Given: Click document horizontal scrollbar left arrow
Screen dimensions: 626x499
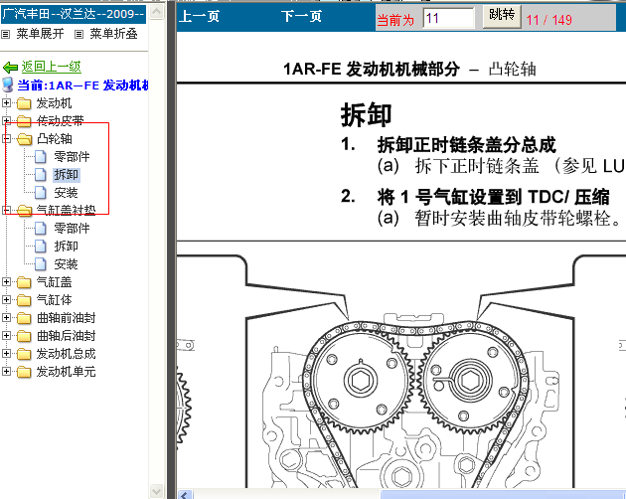Looking at the screenshot, I should 185,495.
